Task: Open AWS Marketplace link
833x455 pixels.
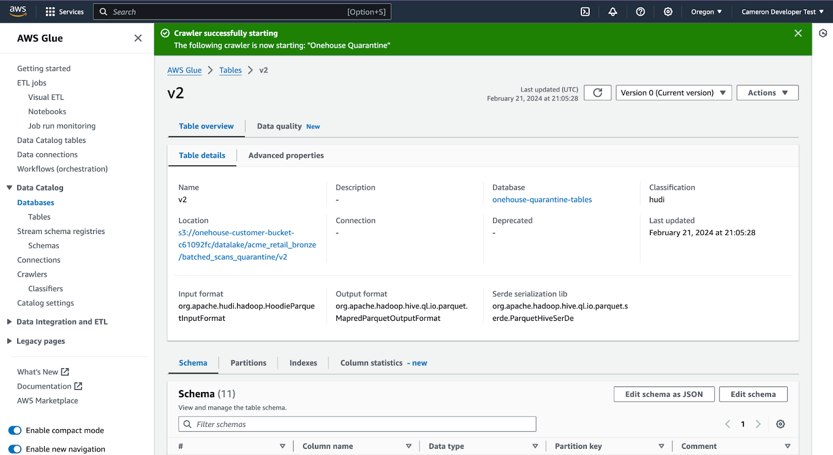Action: [x=47, y=400]
